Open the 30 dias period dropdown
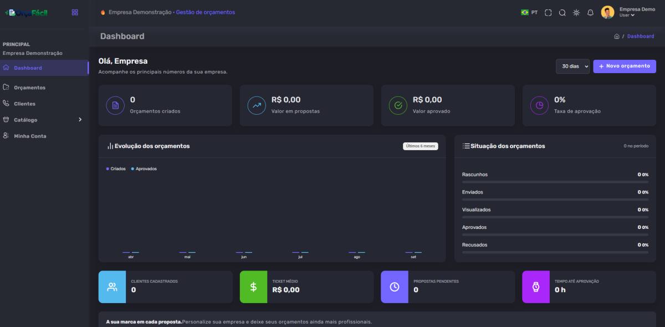The width and height of the screenshot is (665, 327). click(x=573, y=66)
